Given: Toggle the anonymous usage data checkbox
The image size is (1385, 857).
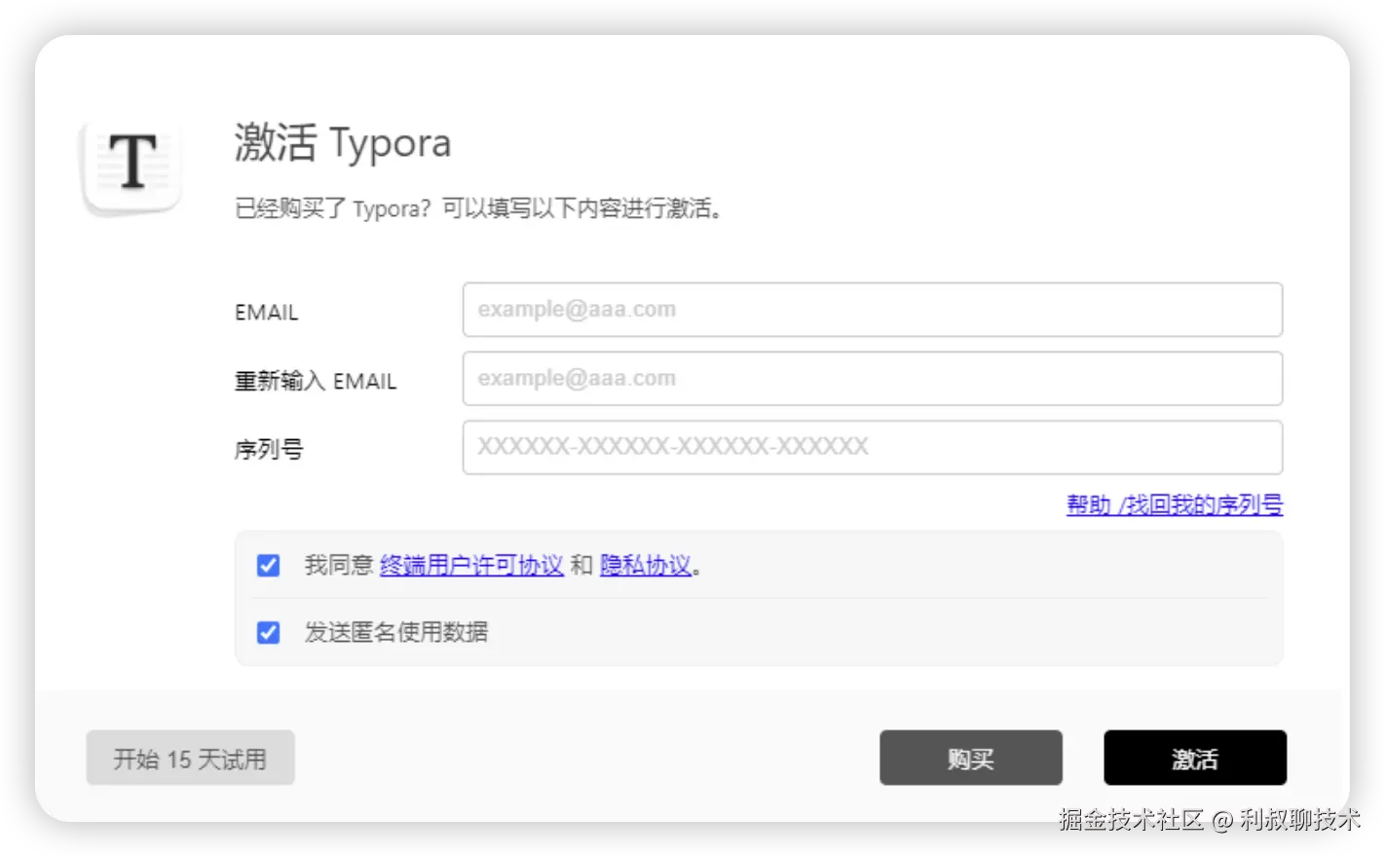Looking at the screenshot, I should tap(267, 632).
